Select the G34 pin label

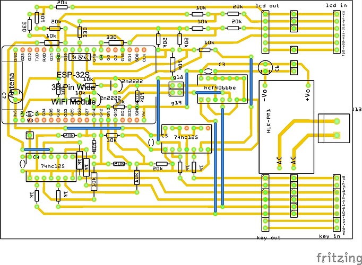tap(44, 112)
